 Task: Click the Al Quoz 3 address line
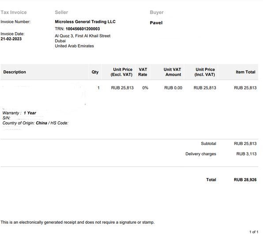click(x=83, y=36)
